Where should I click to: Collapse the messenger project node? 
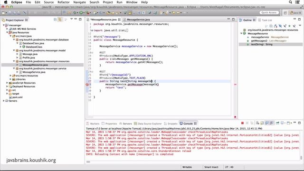pos(4,25)
